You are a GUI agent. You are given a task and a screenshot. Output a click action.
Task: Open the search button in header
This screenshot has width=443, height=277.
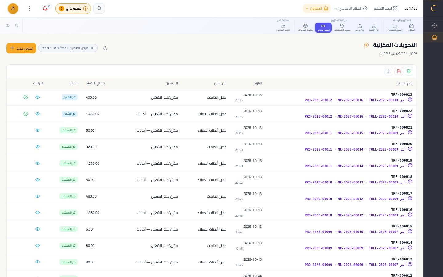pos(99,8)
